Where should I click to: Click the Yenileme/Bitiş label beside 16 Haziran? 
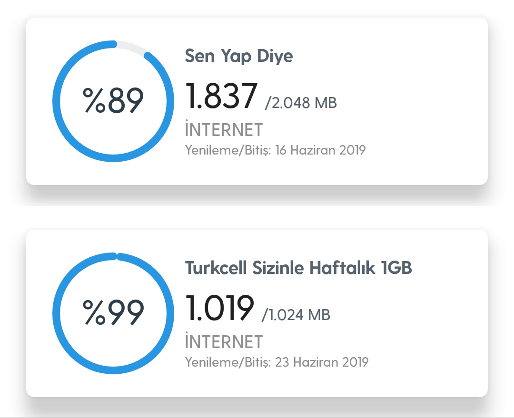[228, 150]
